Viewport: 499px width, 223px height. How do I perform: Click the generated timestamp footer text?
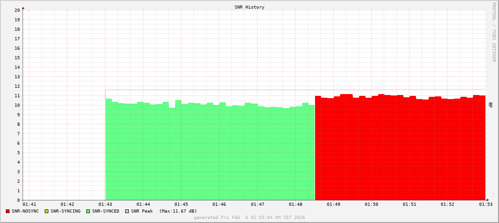(x=249, y=218)
